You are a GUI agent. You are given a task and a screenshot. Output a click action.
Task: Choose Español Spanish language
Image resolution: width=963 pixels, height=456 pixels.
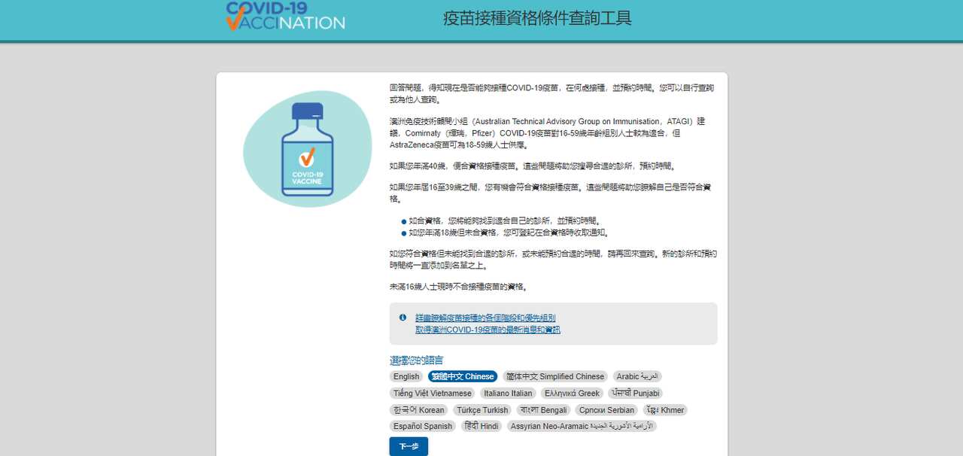click(x=422, y=426)
